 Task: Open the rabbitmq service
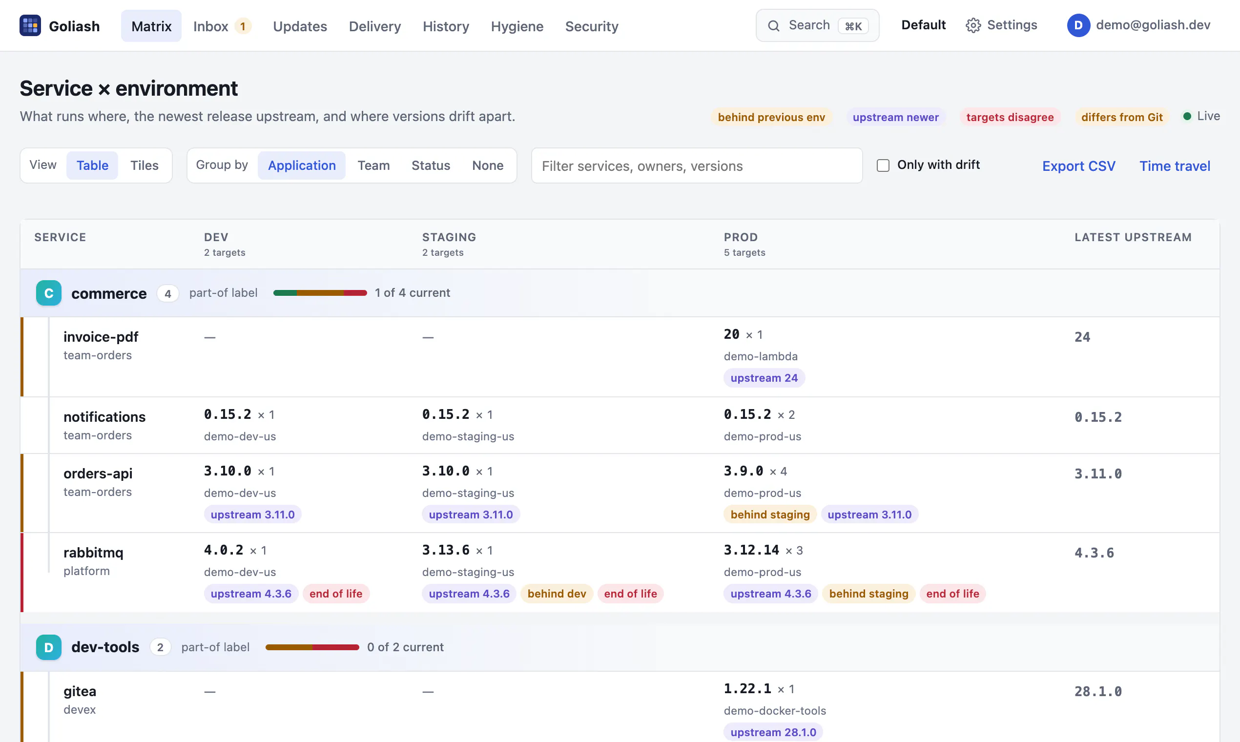click(93, 553)
